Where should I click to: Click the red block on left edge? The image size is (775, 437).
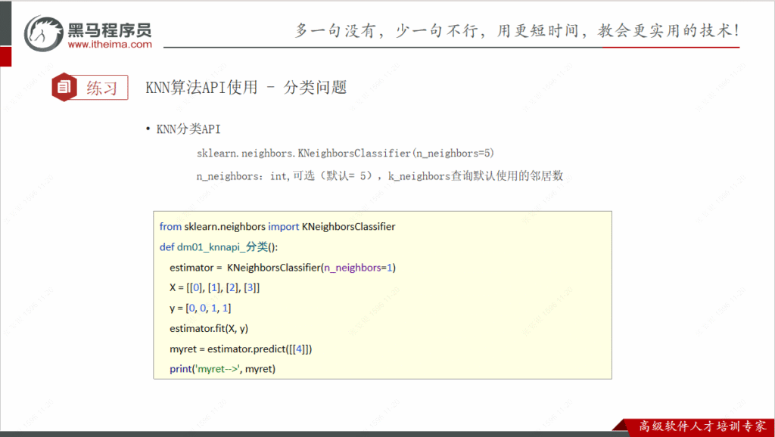[5, 57]
